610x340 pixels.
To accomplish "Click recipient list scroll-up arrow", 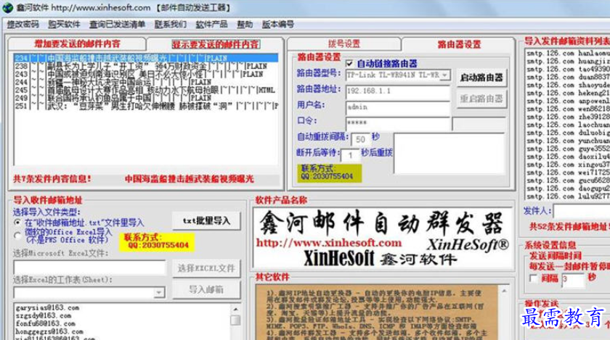I will [x=235, y=309].
